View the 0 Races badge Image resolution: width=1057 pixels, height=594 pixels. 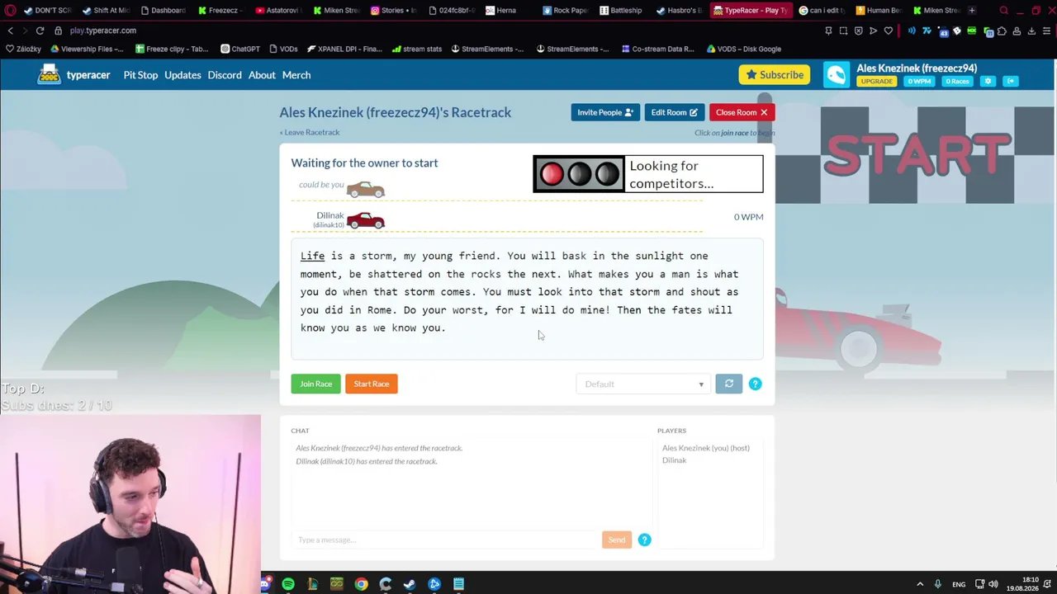click(957, 82)
